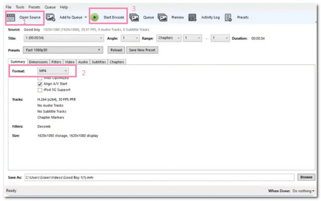
Task: Click the Open Source film icon
Action: tap(11, 17)
